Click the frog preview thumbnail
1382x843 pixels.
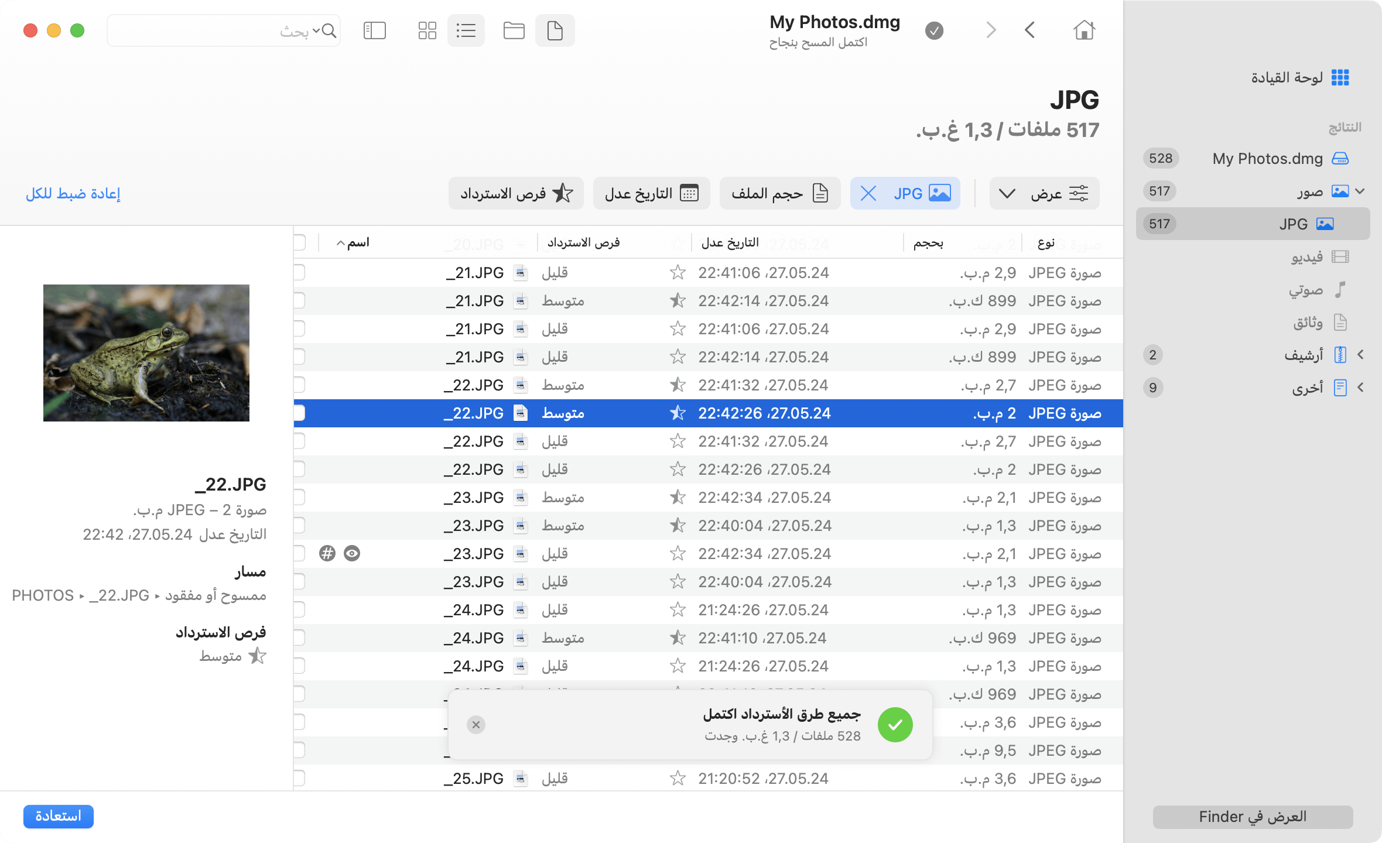point(146,352)
